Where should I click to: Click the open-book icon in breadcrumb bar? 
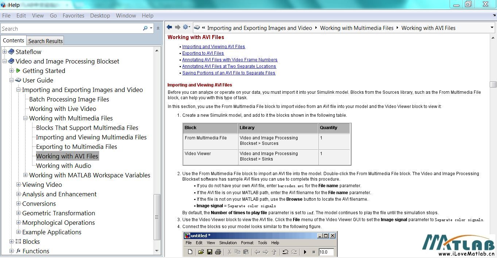[x=197, y=28]
